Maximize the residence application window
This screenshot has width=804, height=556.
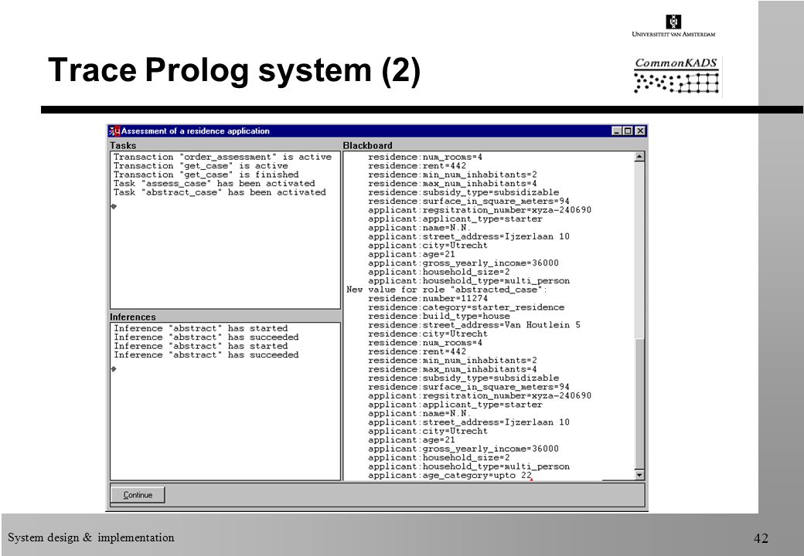tap(628, 131)
